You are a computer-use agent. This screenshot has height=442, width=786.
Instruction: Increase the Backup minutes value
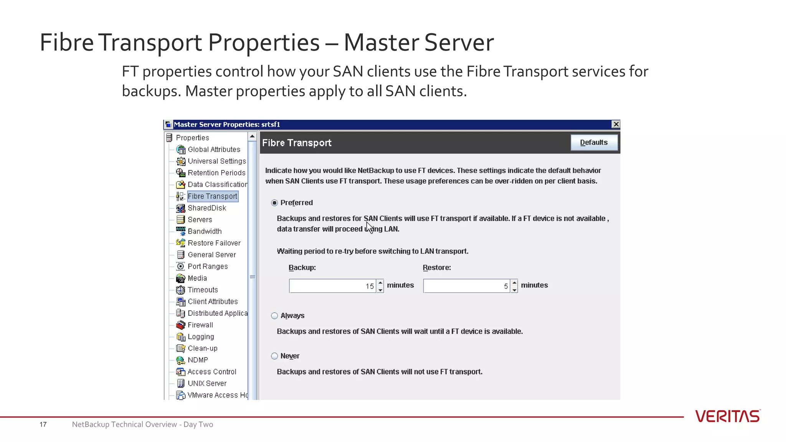pos(380,283)
